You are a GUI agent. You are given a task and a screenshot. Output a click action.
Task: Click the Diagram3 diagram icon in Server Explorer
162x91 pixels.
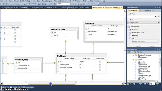(139, 57)
